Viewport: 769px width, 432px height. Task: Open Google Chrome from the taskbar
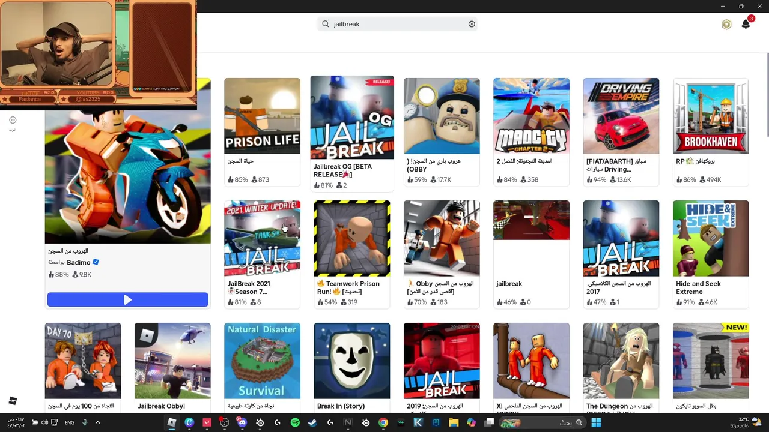click(383, 423)
